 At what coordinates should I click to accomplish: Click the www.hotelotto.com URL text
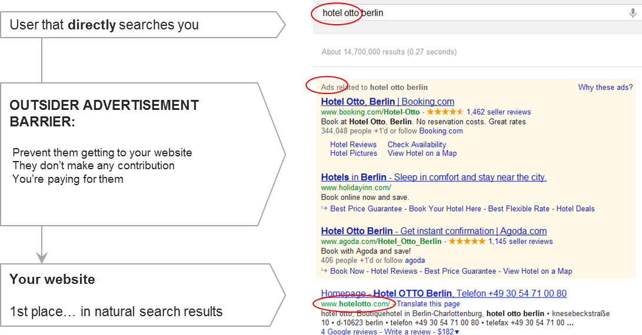[355, 304]
